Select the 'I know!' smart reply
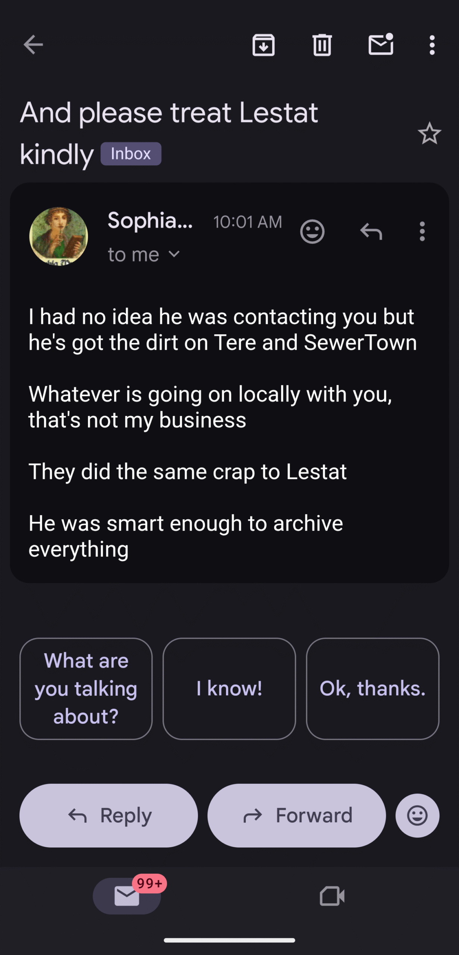Viewport: 459px width, 955px height. pyautogui.click(x=229, y=688)
